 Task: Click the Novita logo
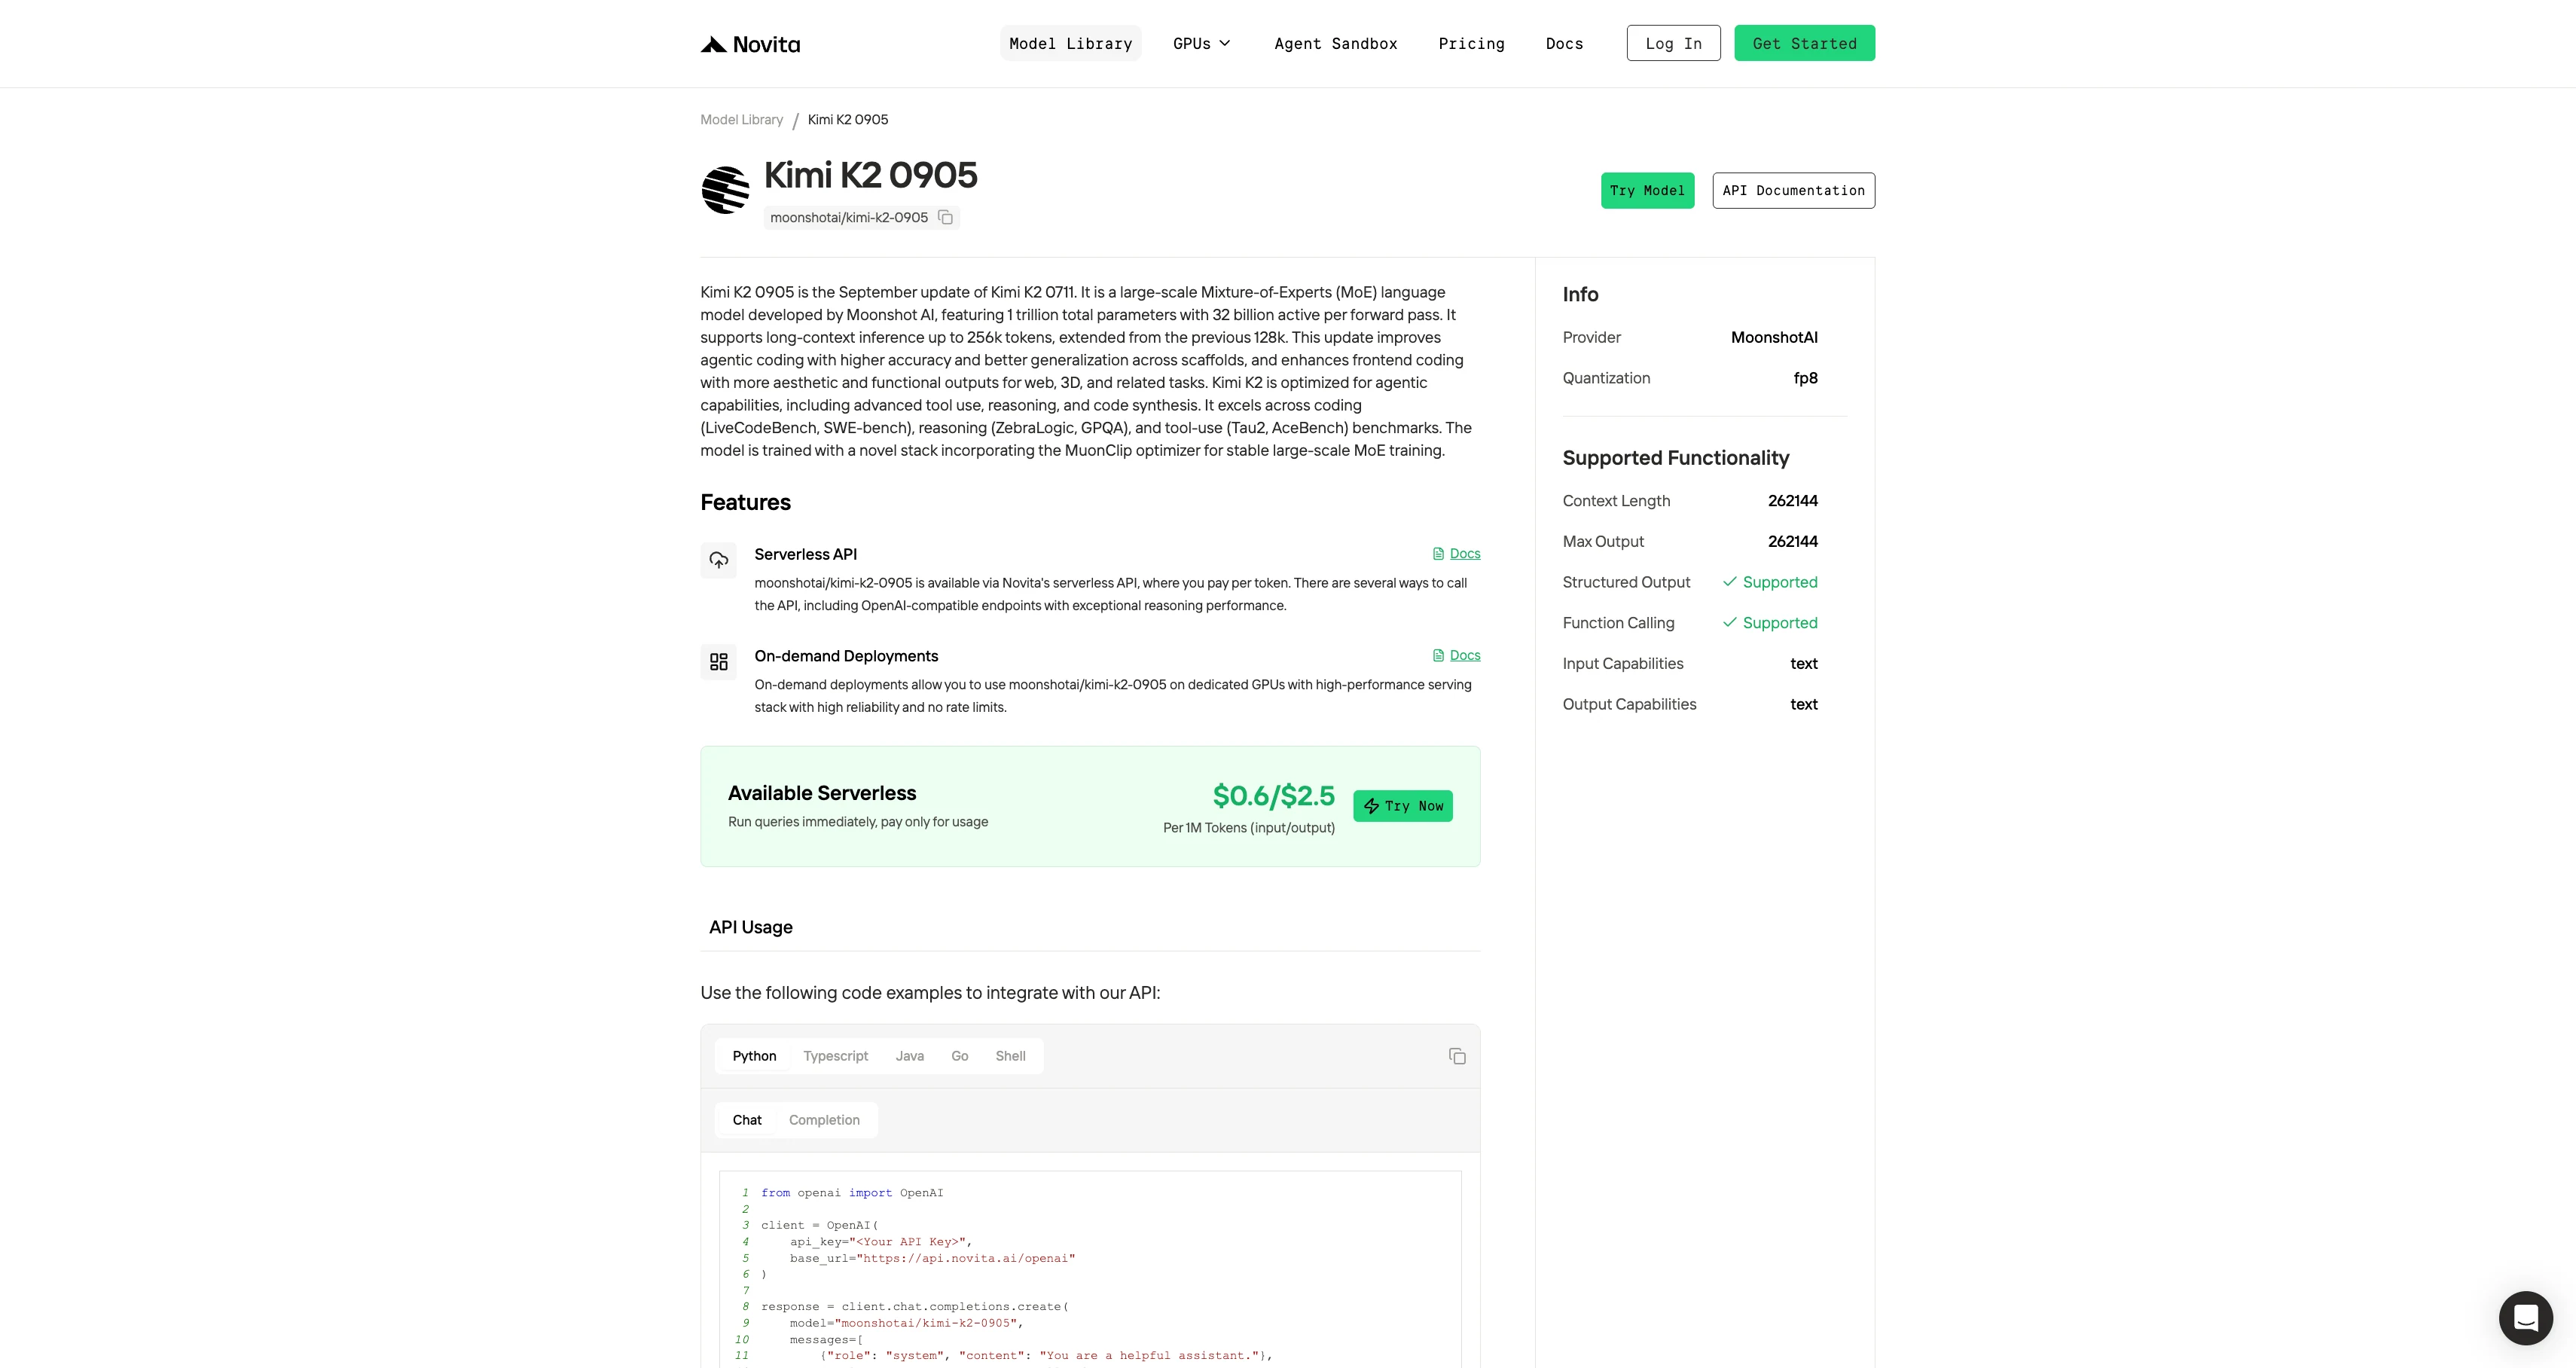(x=750, y=44)
